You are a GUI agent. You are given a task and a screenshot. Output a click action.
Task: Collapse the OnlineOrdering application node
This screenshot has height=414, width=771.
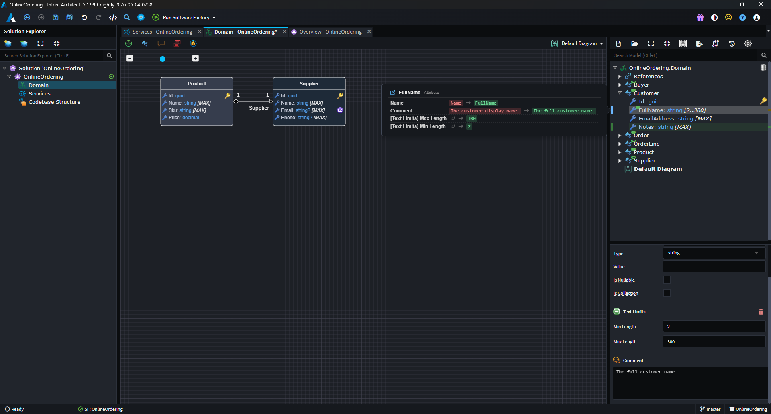[9, 77]
